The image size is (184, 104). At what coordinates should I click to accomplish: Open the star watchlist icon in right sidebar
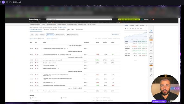click(151, 50)
